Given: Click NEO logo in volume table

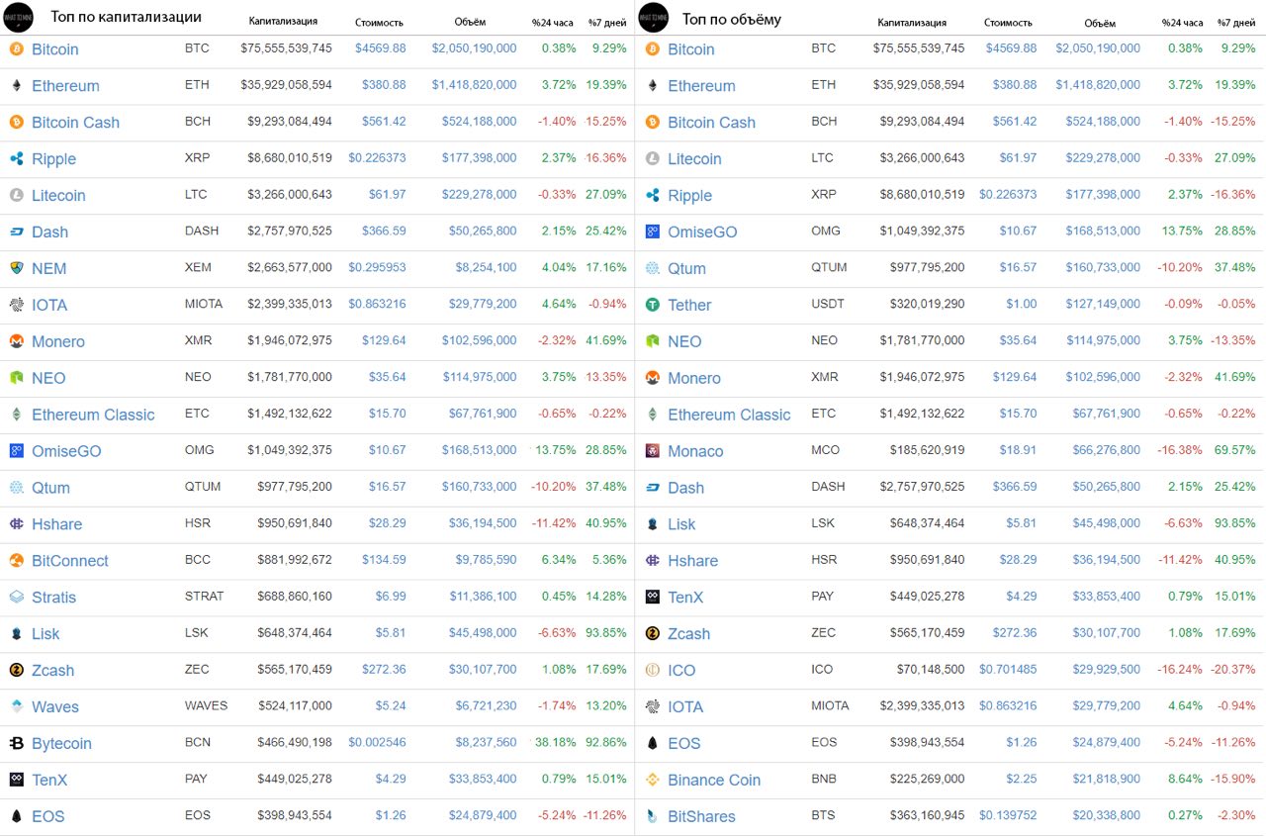Looking at the screenshot, I should tap(652, 341).
